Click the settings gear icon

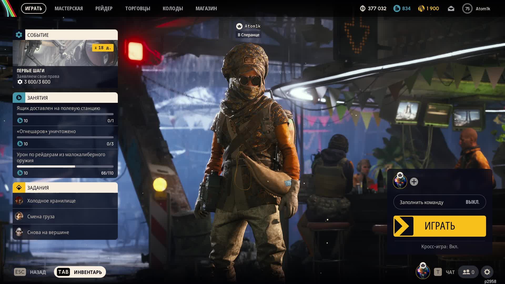(x=487, y=272)
